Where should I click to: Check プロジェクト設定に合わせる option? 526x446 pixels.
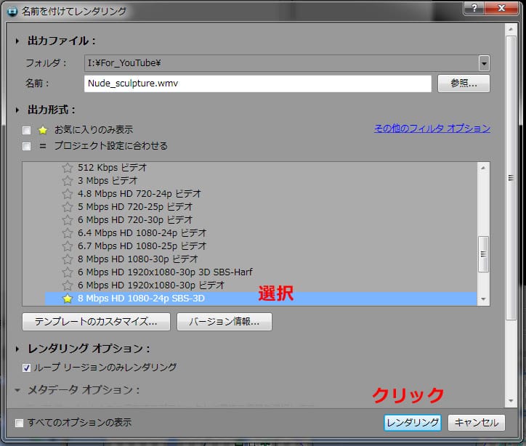tap(27, 146)
